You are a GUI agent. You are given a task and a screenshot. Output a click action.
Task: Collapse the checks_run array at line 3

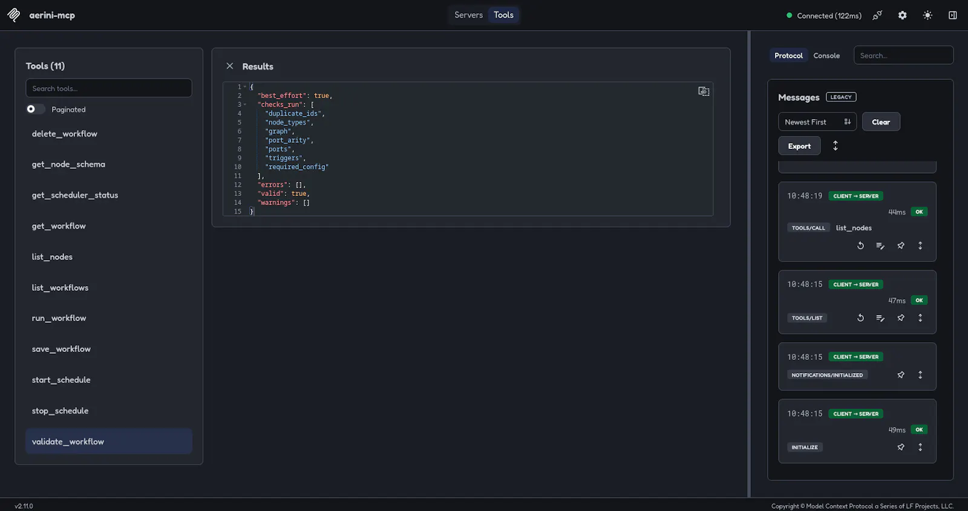click(x=244, y=105)
